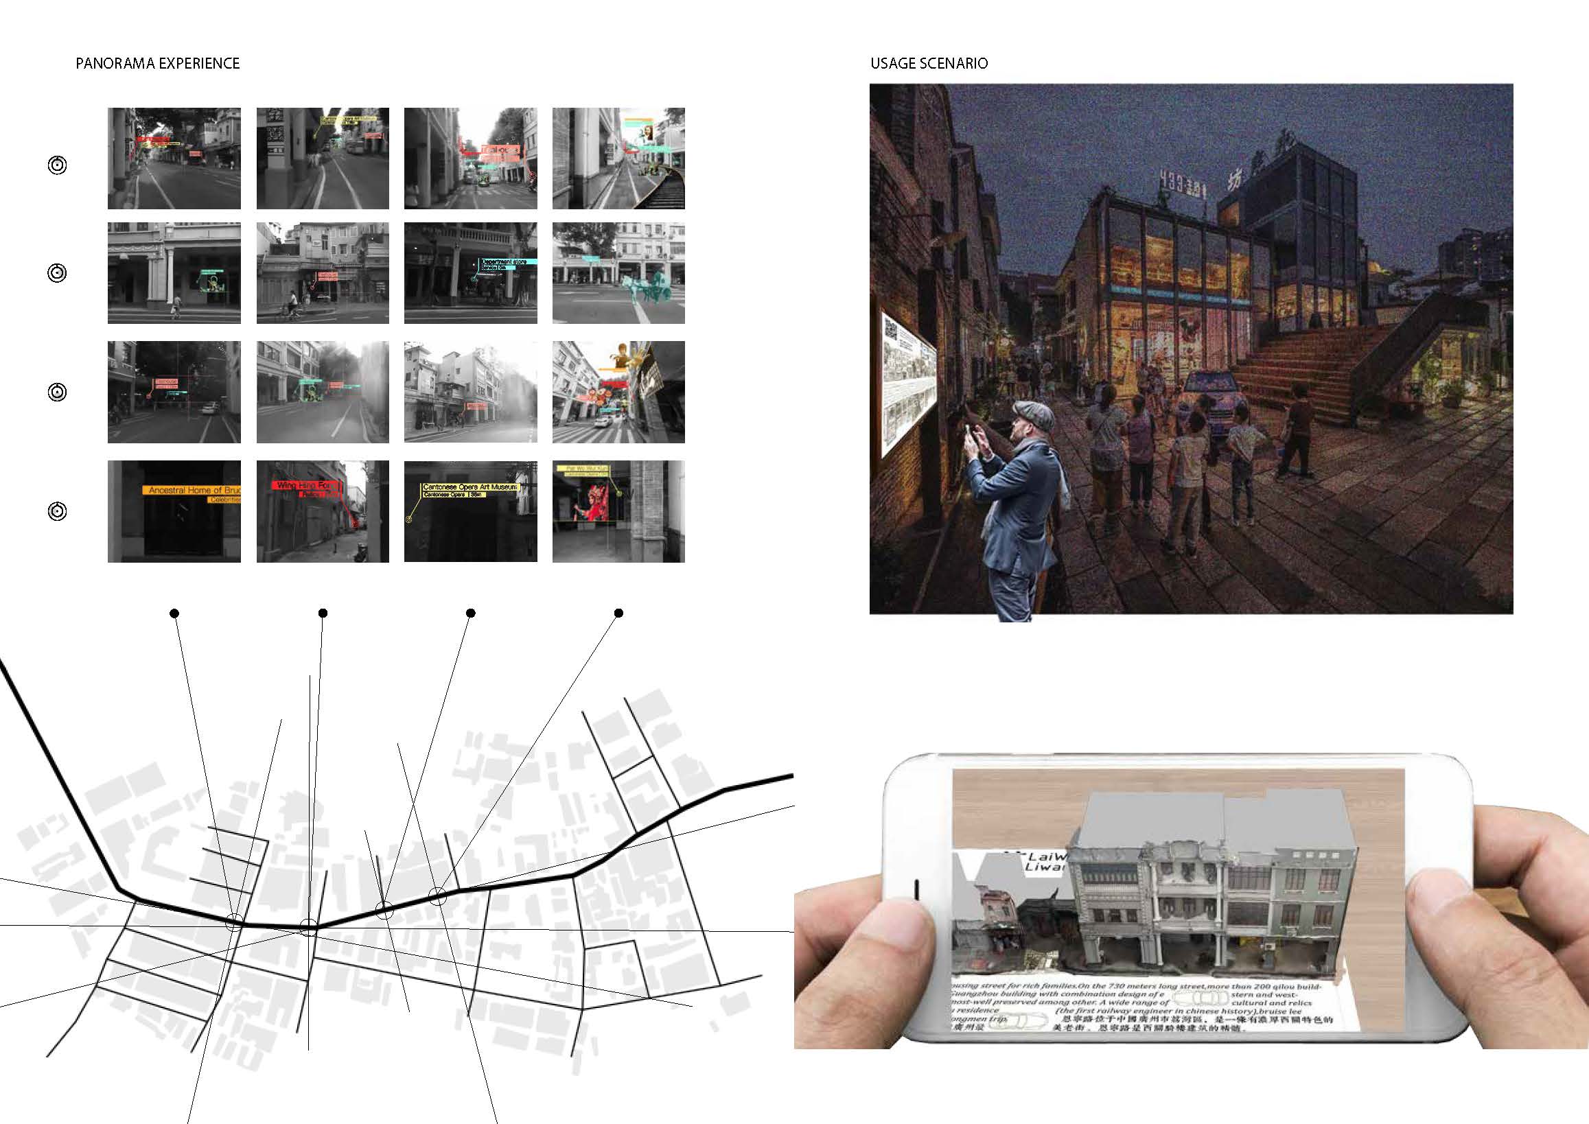This screenshot has height=1124, width=1589.
Task: Click the rightmost black dot above the map
Action: 619,613
